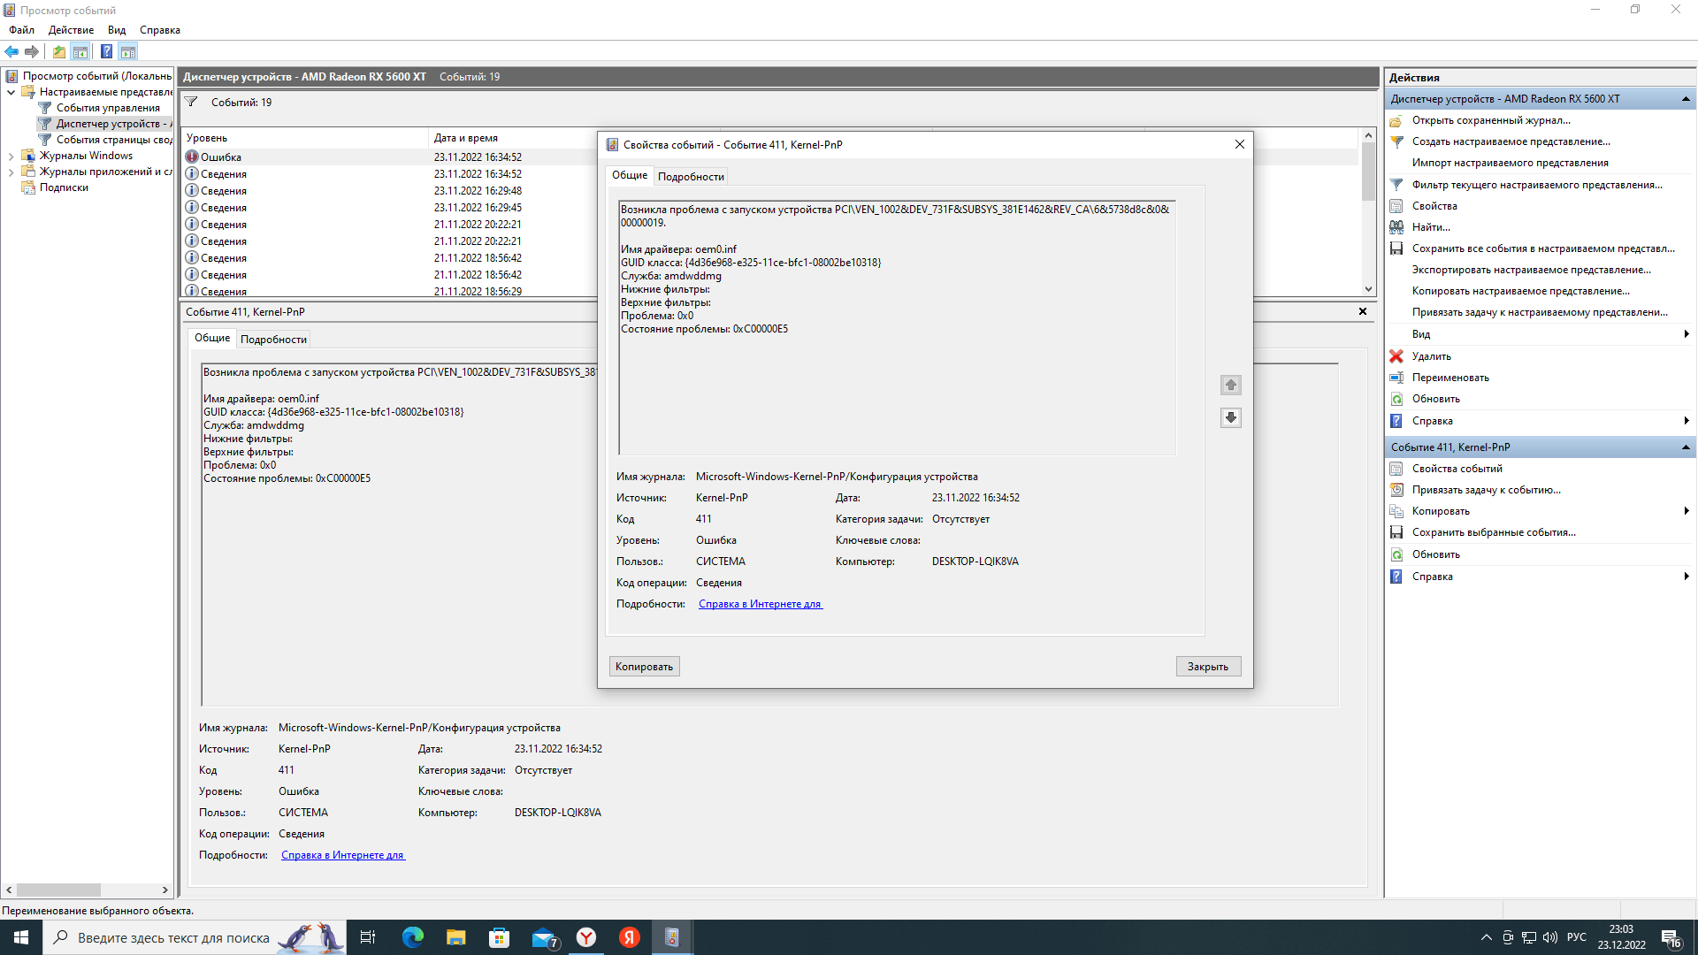Open Справка в Интернете link in dialog

click(760, 604)
